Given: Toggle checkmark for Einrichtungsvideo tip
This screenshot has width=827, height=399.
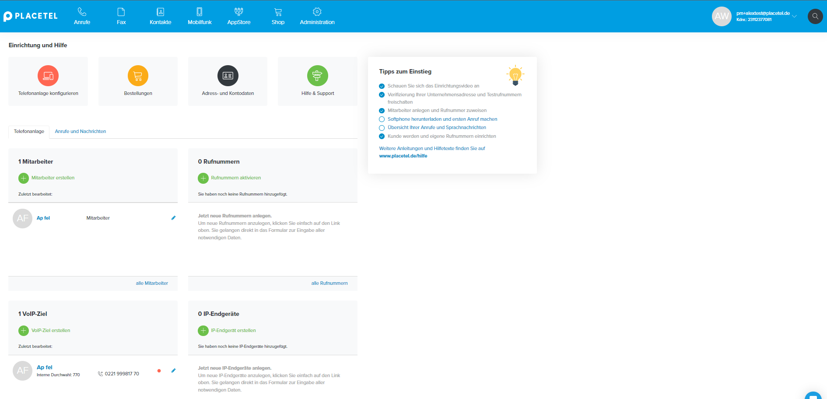Looking at the screenshot, I should click(x=382, y=86).
